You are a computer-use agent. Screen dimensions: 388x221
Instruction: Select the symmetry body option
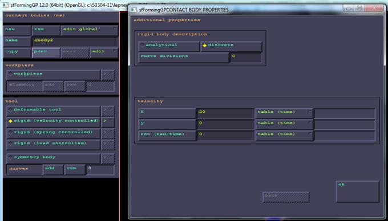pos(53,158)
